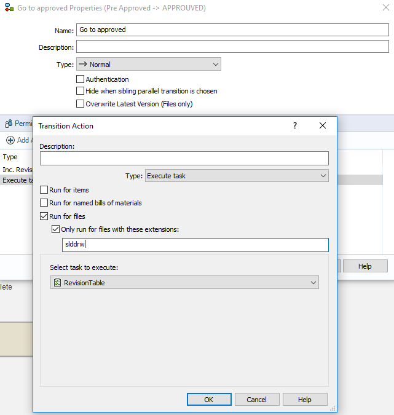The width and height of the screenshot is (394, 415).
Task: Check Overwrite Latest Version option
Action: coord(80,104)
